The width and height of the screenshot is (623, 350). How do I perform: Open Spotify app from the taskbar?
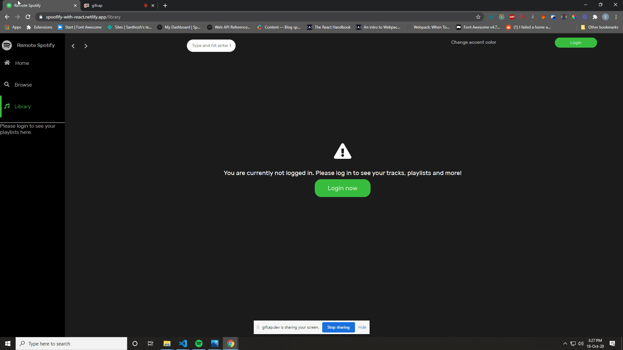[x=199, y=344]
